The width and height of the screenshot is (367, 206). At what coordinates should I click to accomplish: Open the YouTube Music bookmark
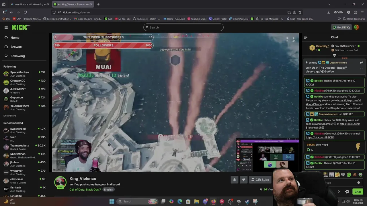pos(197,19)
